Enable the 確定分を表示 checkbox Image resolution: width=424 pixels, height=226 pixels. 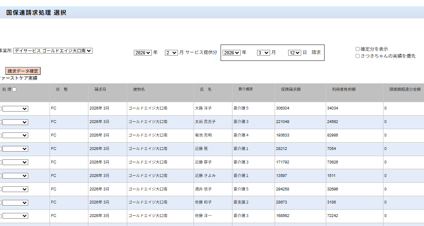[x=358, y=49]
